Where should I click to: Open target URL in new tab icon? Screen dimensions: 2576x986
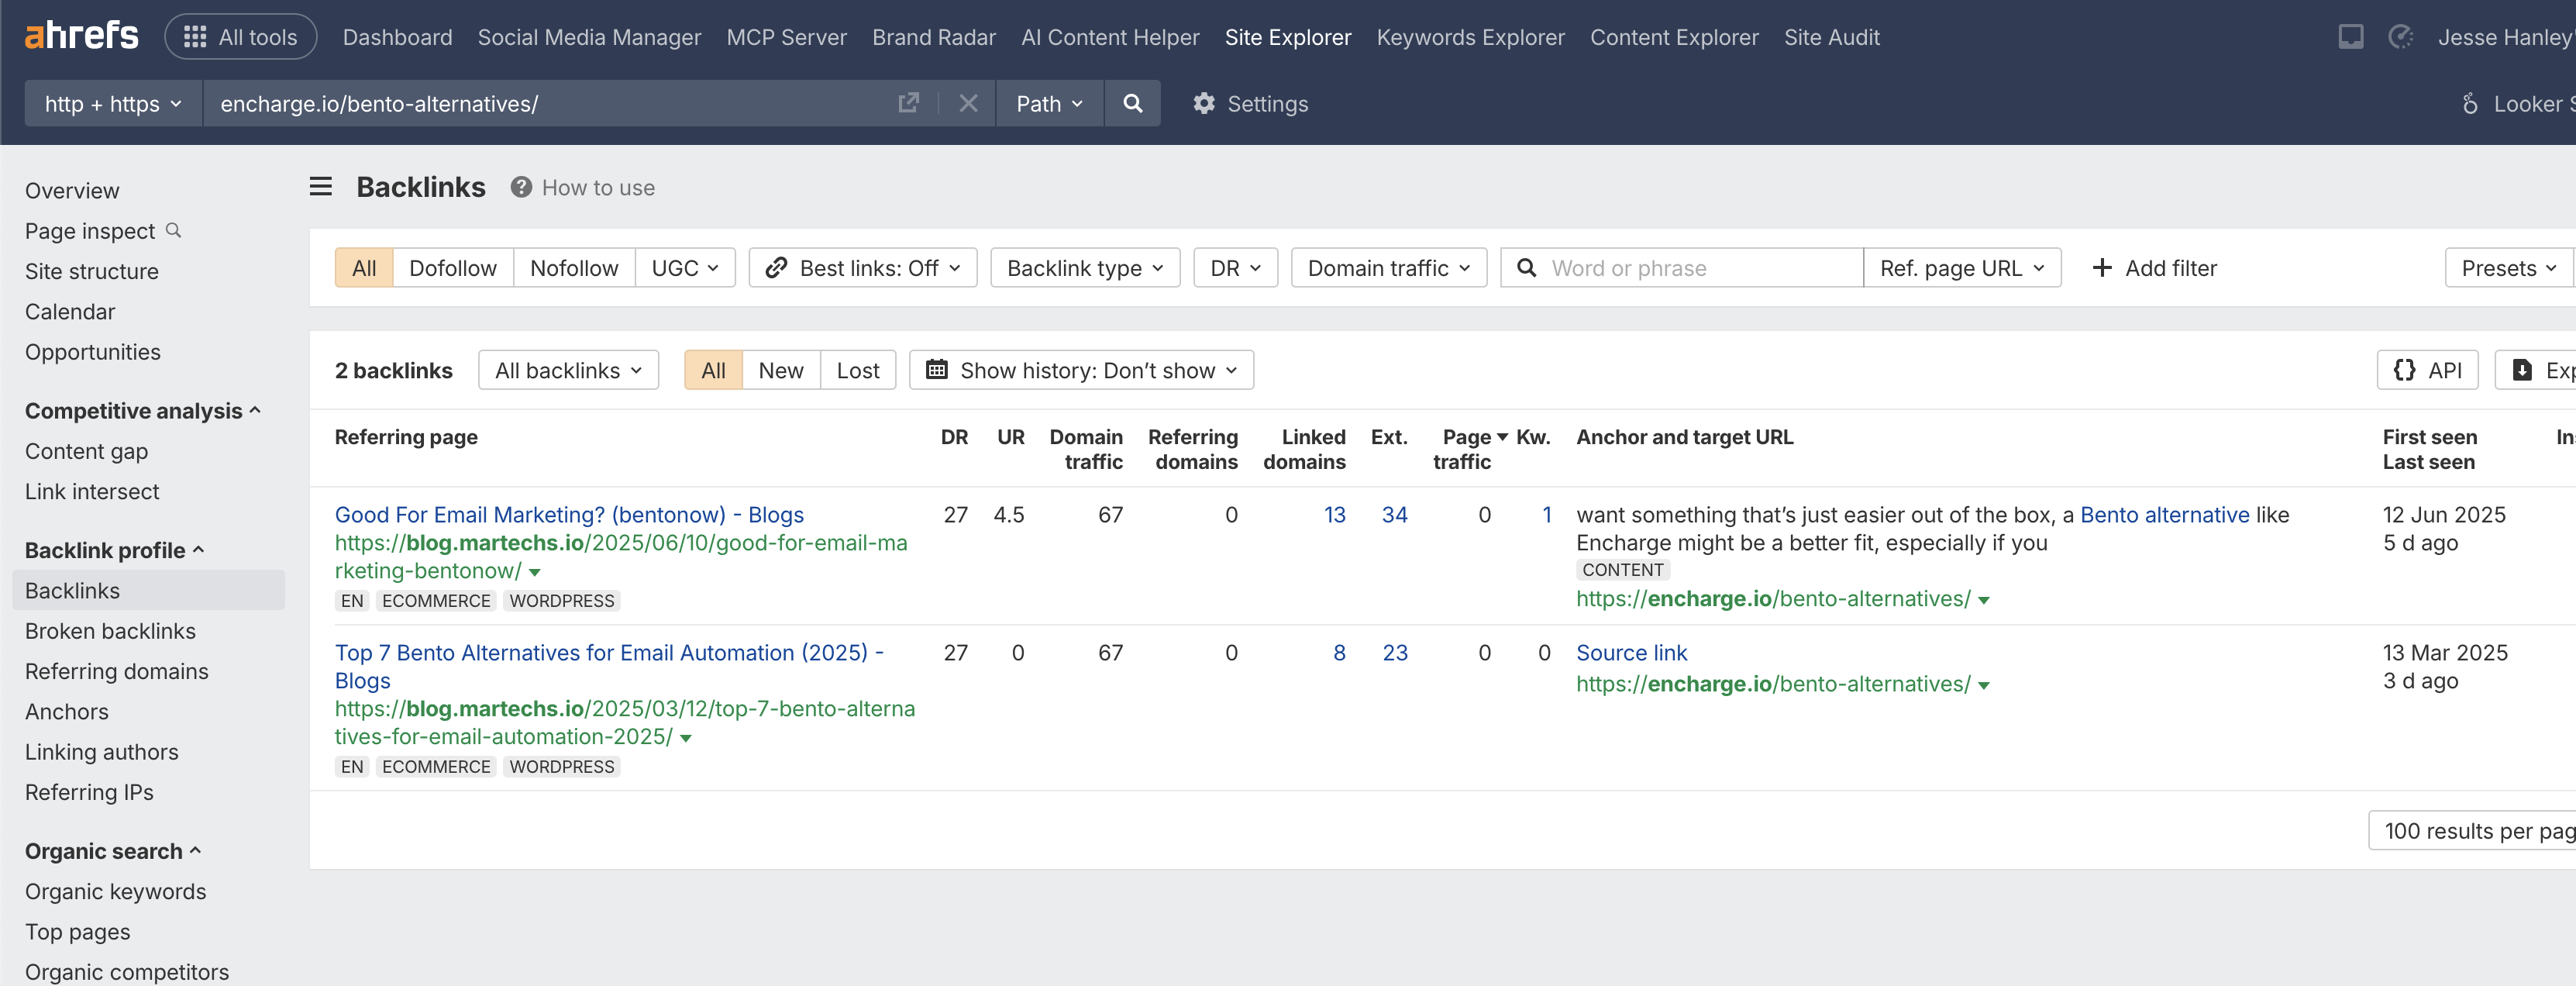click(908, 104)
